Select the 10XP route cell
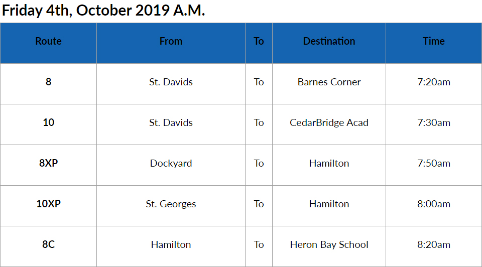The width and height of the screenshot is (482, 267). pos(48,204)
